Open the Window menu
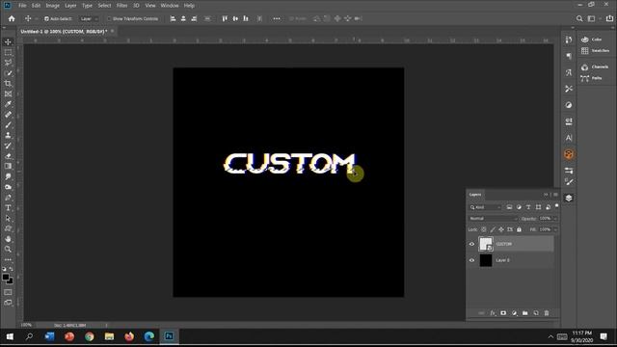The width and height of the screenshot is (617, 347). 170,6
